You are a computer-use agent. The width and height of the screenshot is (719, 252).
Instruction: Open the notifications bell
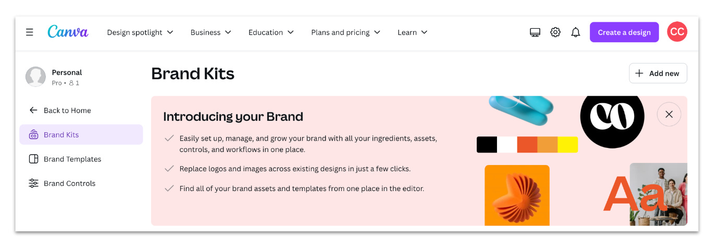click(x=575, y=32)
